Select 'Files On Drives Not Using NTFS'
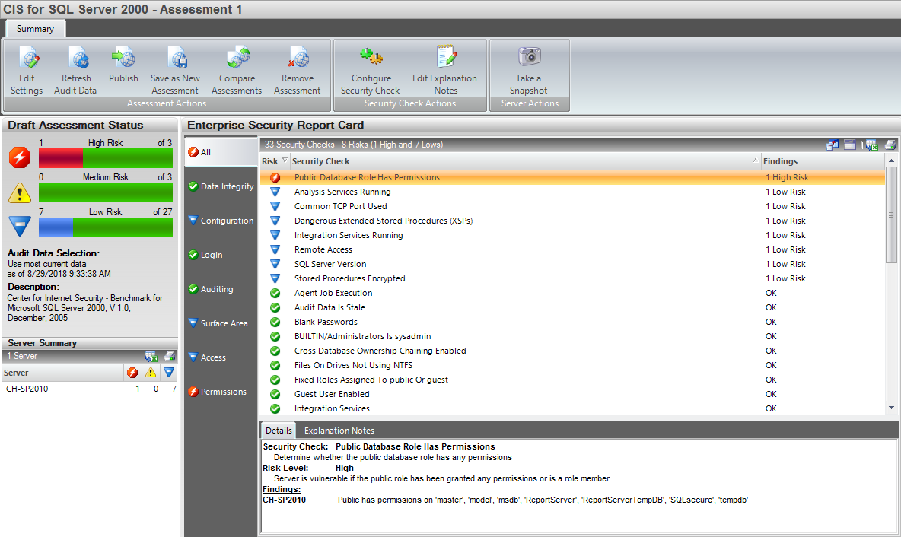This screenshot has width=901, height=537. [x=572, y=365]
